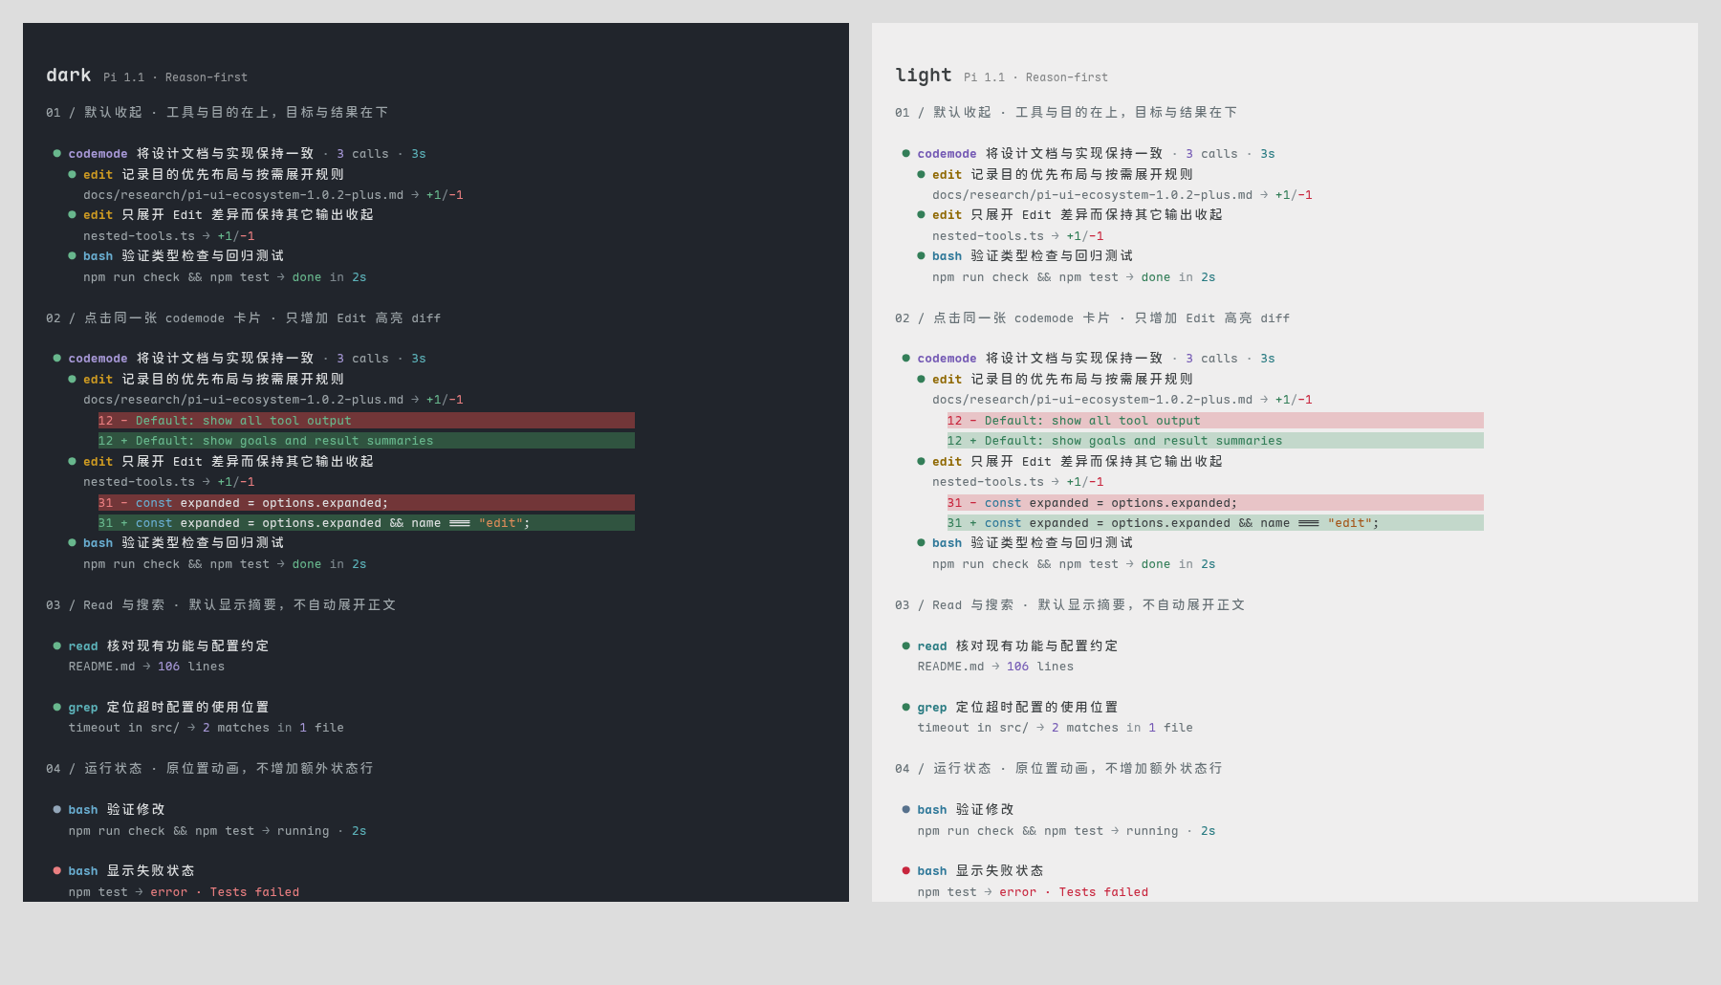Click the 'light' theme title
1721x985 pixels.
[924, 75]
